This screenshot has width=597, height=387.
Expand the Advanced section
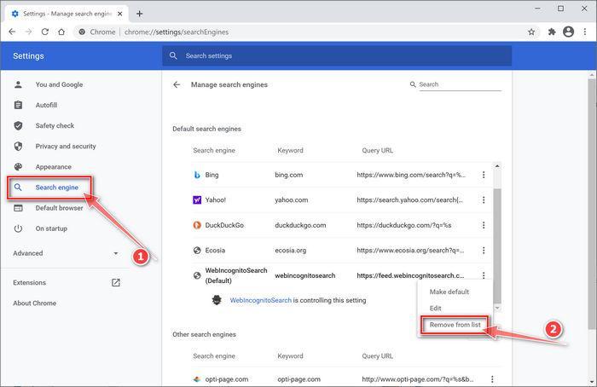point(66,253)
